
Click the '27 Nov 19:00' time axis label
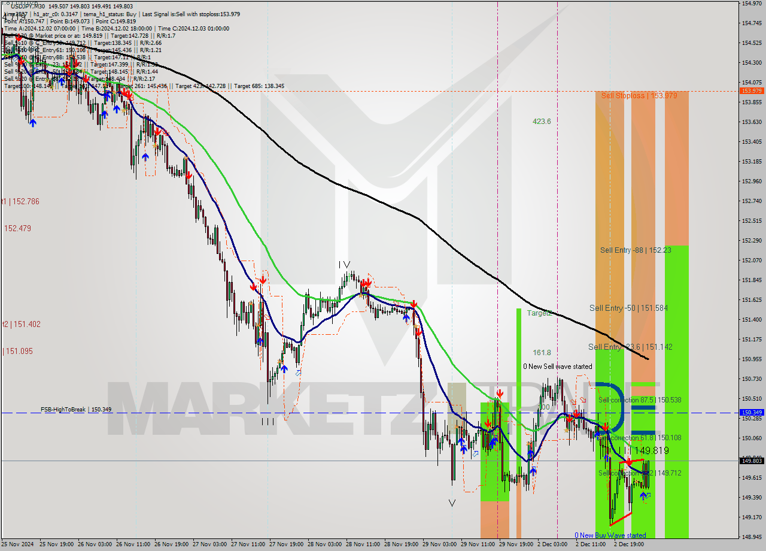tap(287, 544)
